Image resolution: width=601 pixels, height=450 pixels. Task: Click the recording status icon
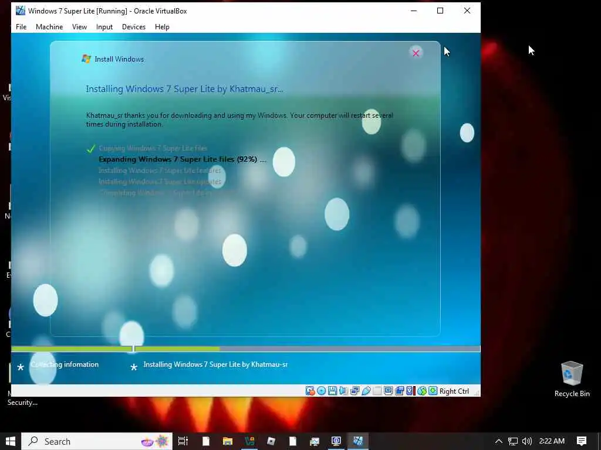click(399, 391)
